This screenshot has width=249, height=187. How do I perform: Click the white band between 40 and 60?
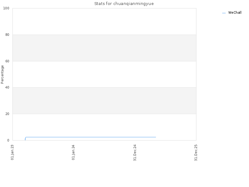104,74
